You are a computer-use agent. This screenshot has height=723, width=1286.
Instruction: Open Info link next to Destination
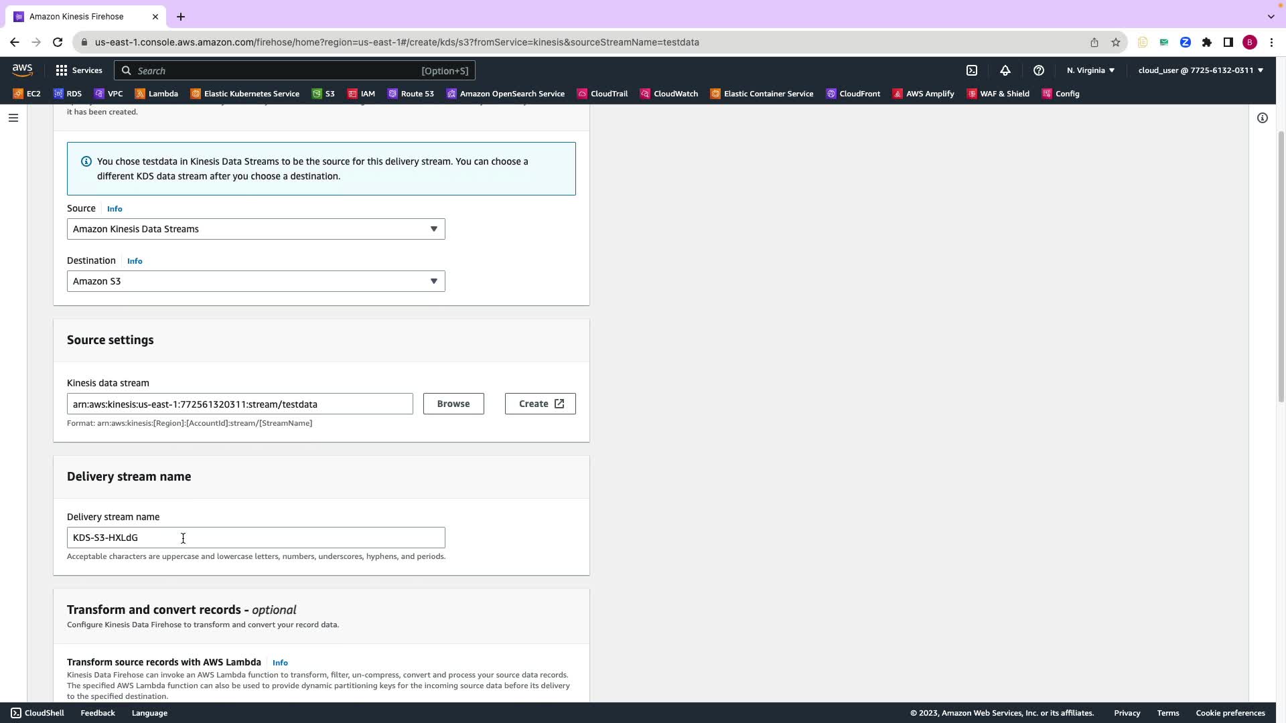(x=135, y=261)
